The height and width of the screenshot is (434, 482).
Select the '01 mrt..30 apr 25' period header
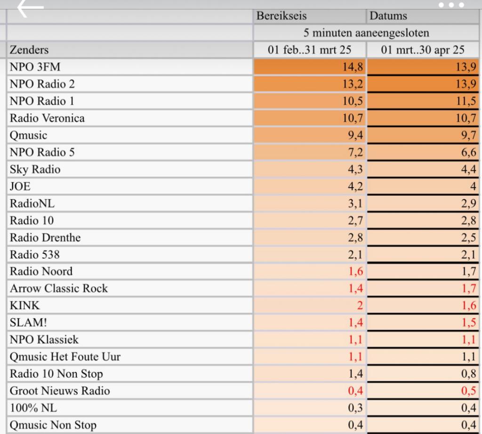[423, 50]
